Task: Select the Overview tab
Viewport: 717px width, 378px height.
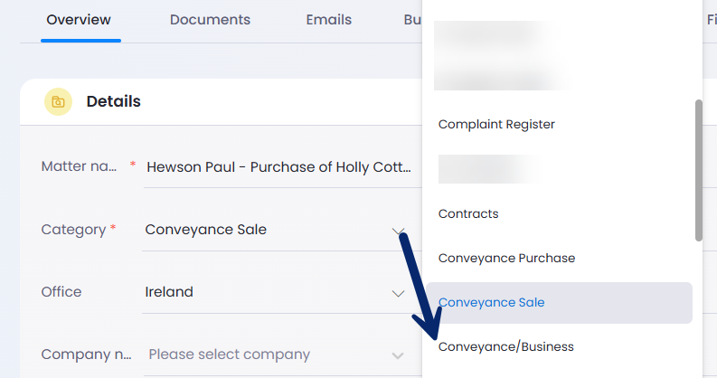Action: pos(79,20)
